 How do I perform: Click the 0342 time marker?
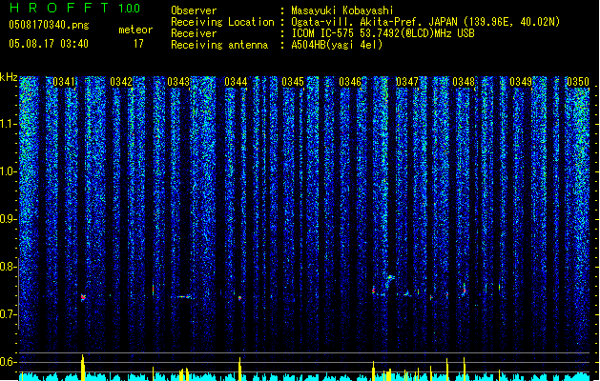(x=121, y=82)
